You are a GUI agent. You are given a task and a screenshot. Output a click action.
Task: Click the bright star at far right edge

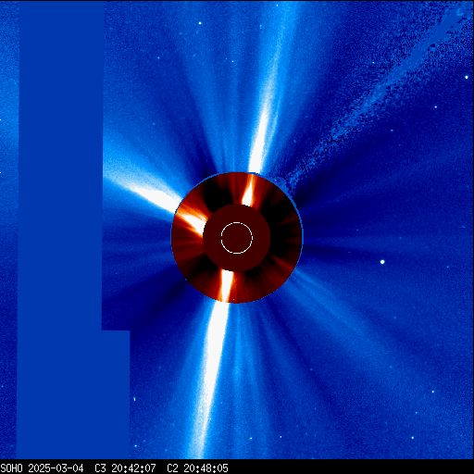click(x=467, y=77)
